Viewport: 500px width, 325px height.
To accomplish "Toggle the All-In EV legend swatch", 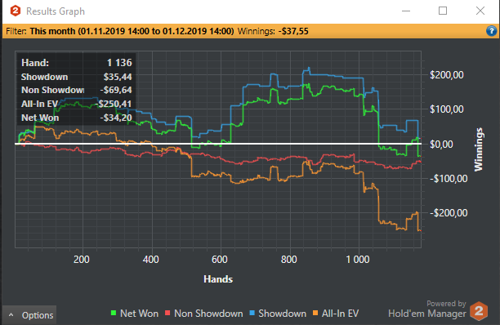I will click(x=315, y=314).
